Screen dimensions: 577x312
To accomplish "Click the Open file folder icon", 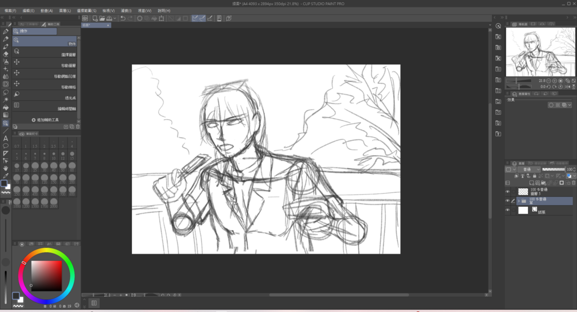I will click(102, 18).
